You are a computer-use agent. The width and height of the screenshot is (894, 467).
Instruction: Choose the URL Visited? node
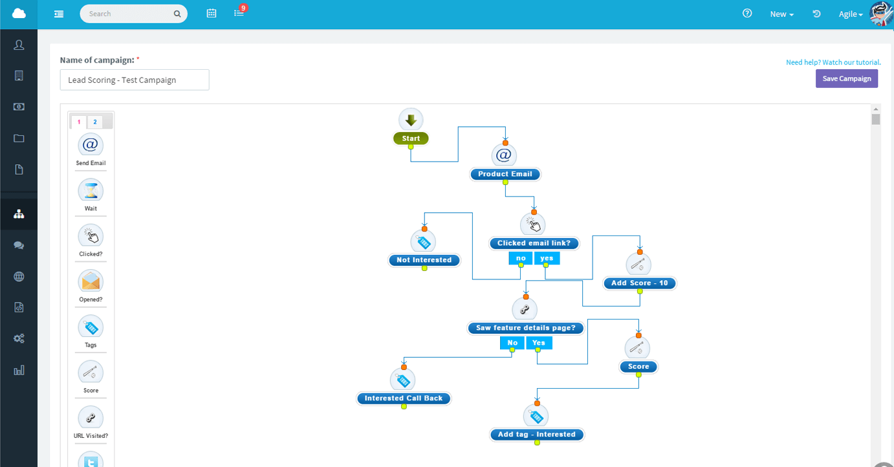(90, 417)
